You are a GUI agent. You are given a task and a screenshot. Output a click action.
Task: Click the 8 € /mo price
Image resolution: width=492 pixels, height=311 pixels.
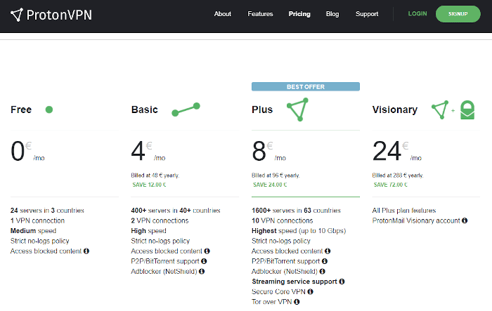click(x=269, y=151)
